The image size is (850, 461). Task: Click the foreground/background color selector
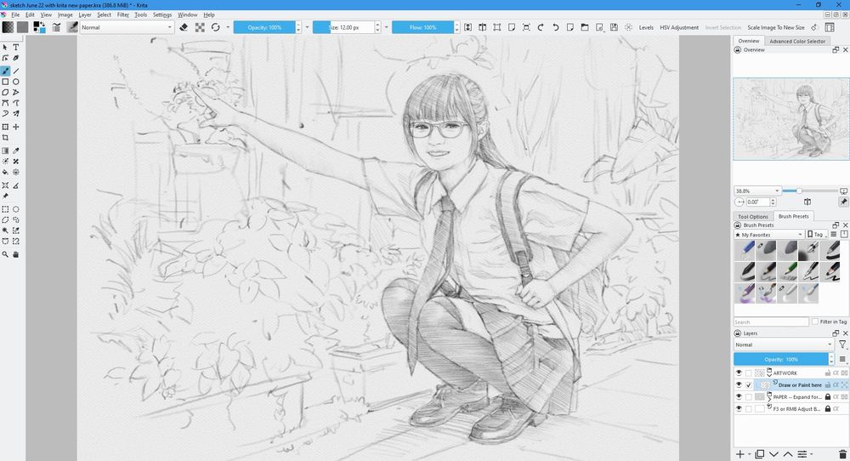(39, 27)
